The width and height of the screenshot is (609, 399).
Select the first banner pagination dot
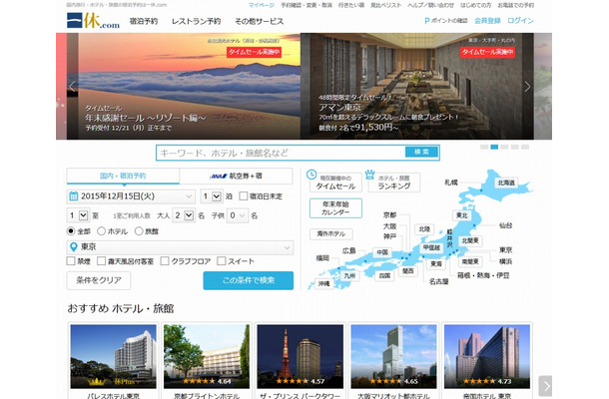click(x=484, y=147)
